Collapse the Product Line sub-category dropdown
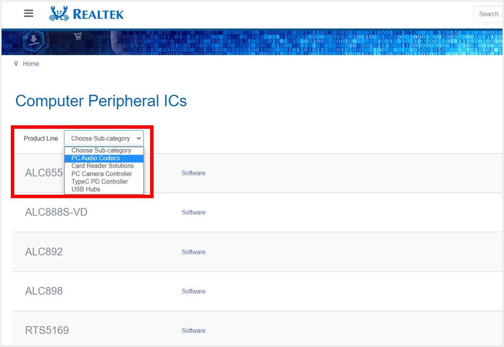The height and width of the screenshot is (347, 504). pyautogui.click(x=104, y=138)
